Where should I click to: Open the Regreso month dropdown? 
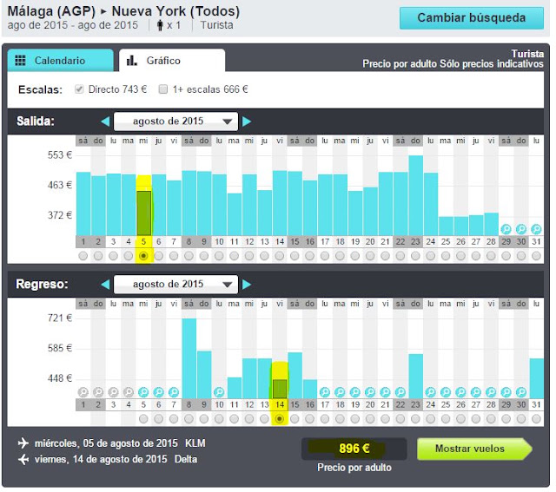175,285
